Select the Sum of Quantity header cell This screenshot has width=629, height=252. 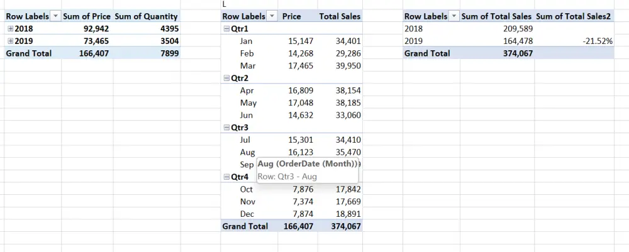pos(147,16)
